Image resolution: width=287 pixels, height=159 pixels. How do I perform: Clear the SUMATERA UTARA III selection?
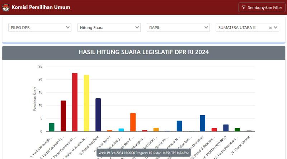click(270, 28)
